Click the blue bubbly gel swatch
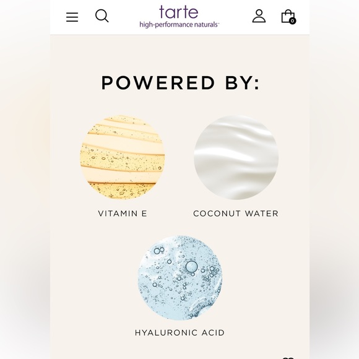This screenshot has width=359, height=359. (179, 277)
